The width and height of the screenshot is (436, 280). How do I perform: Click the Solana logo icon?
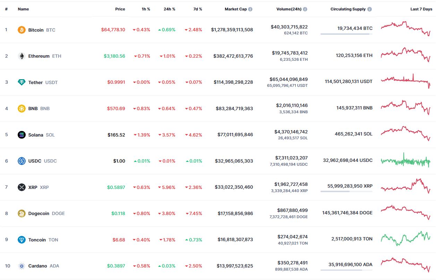[x=22, y=135]
